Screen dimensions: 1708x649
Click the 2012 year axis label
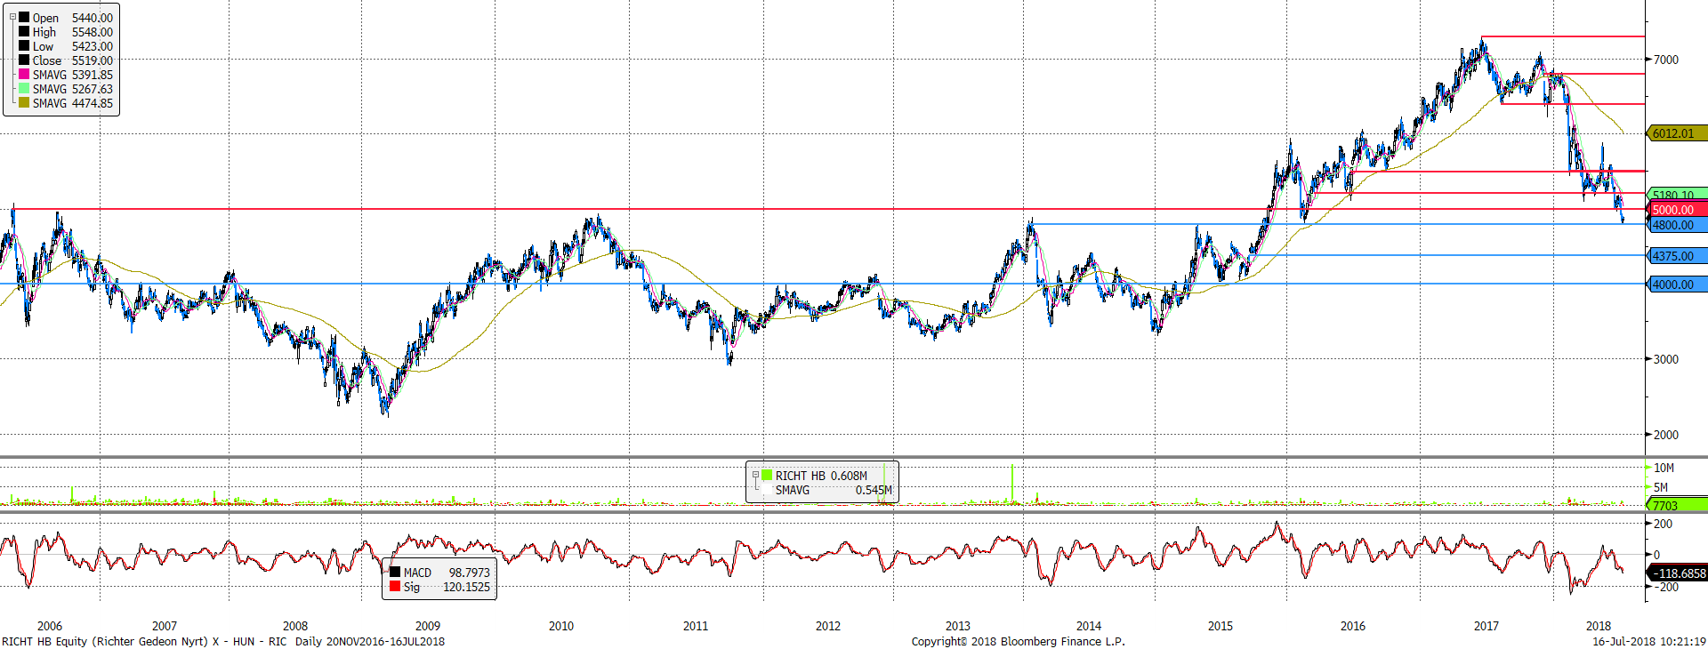[x=828, y=626]
